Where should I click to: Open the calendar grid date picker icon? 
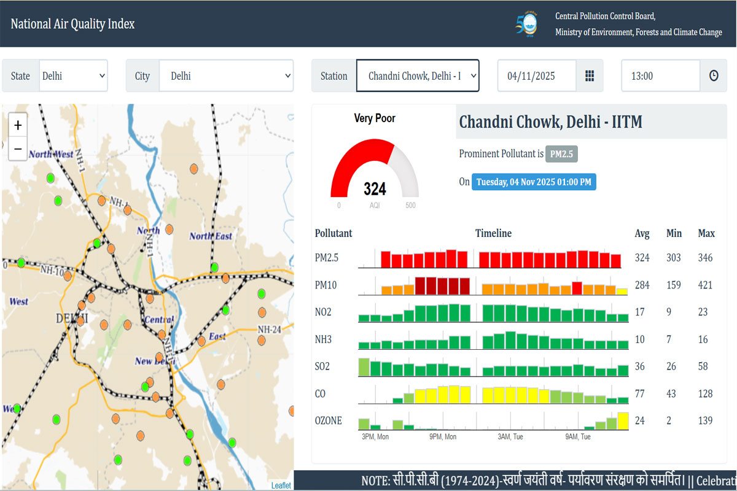point(590,75)
